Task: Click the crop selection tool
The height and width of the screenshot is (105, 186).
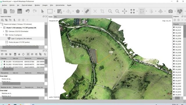Action: click(x=102, y=11)
